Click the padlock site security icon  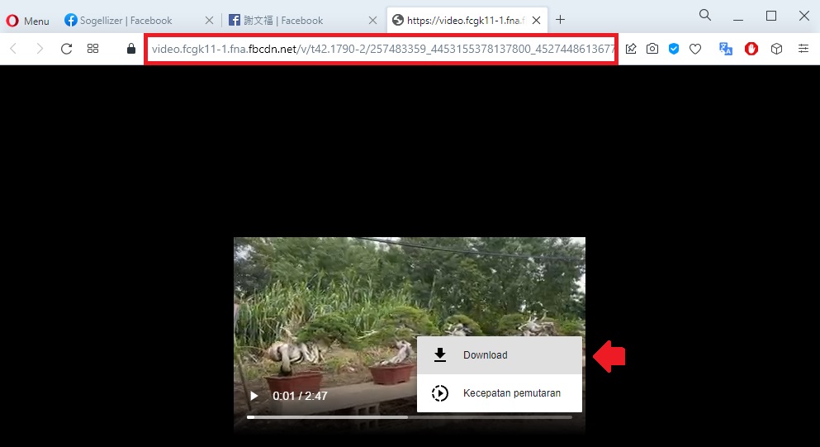(131, 49)
